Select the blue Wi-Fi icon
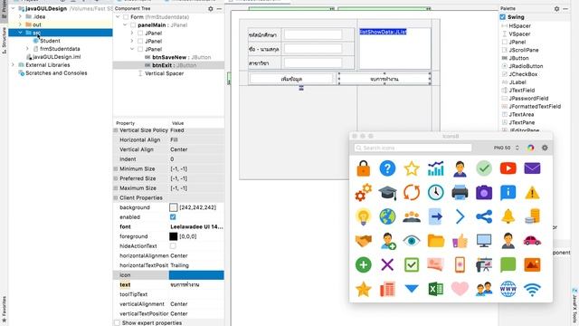This screenshot has height=326, width=579. 532,289
